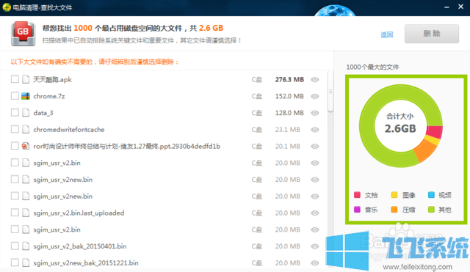Click the orange segment of the donut chart
This screenshot has width=470, height=272.
[426, 150]
